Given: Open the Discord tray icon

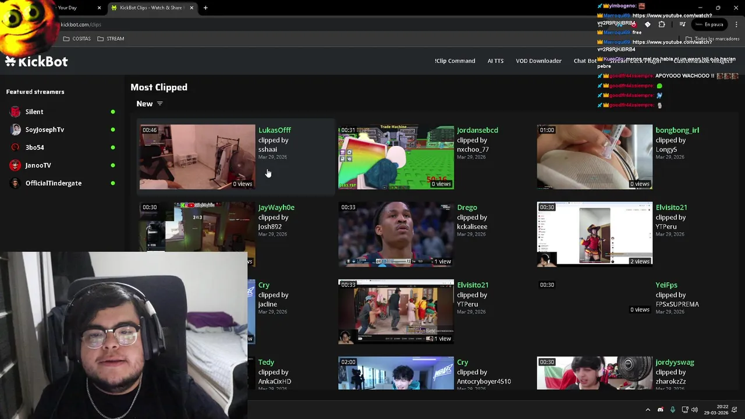Looking at the screenshot, I should coord(660,410).
